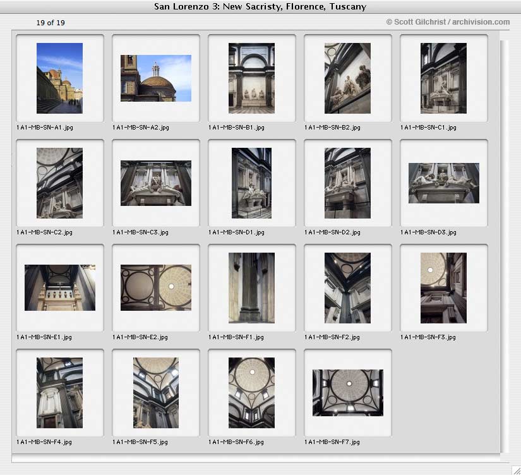
Task: Open the altar thumbnail 1A1-MB-SN-E1.jpg
Action: click(x=60, y=288)
